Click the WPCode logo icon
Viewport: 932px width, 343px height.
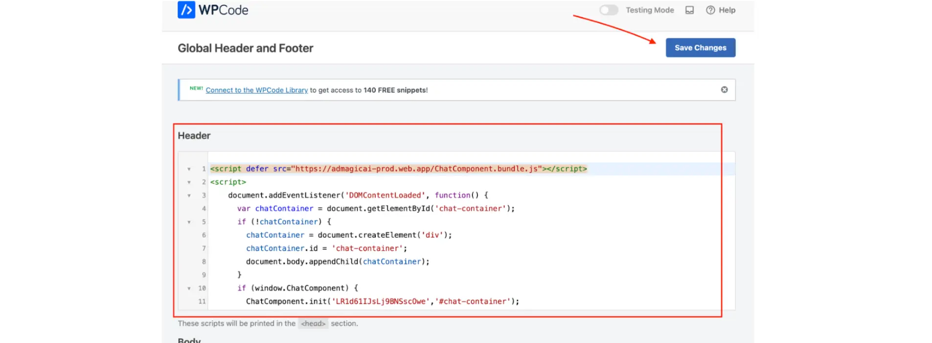(186, 10)
